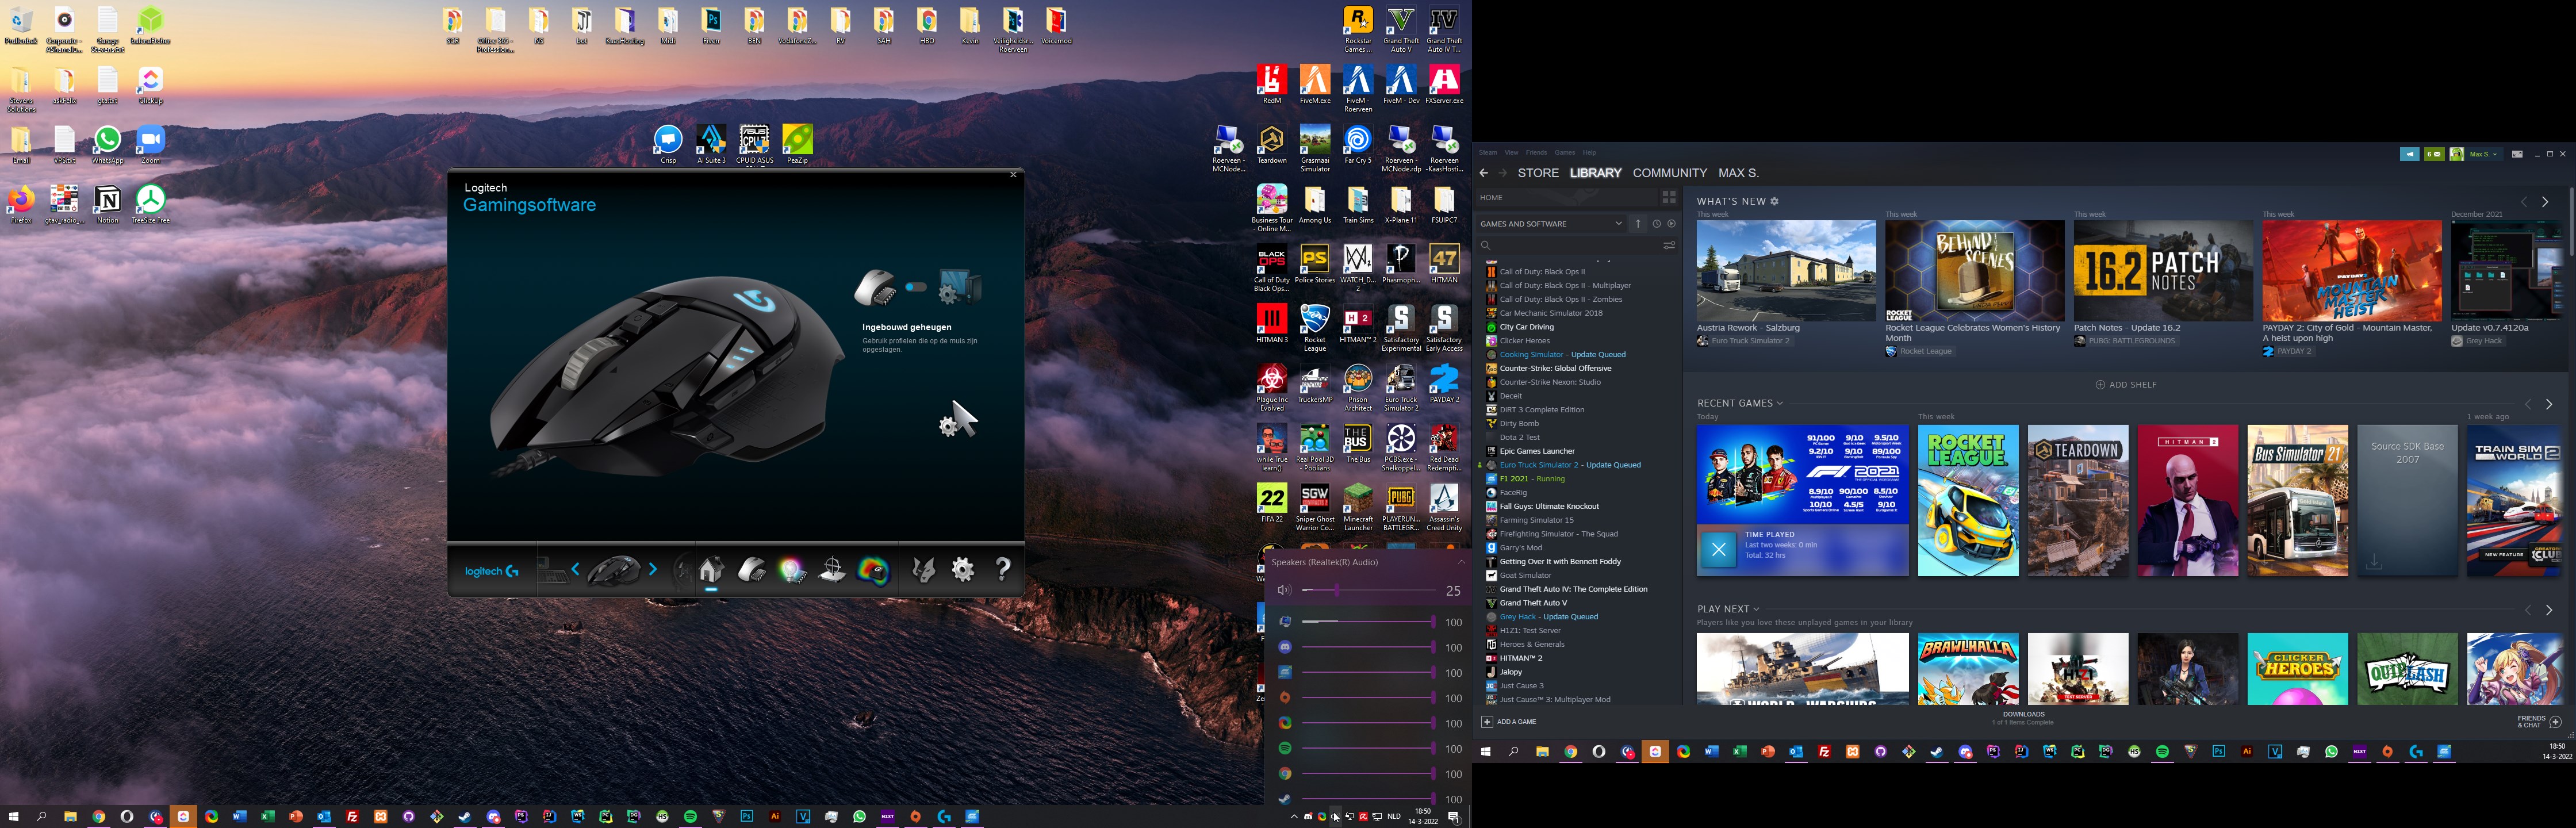The width and height of the screenshot is (2576, 828).
Task: Toggle ready-to-play filter in Steam library
Action: (1671, 224)
